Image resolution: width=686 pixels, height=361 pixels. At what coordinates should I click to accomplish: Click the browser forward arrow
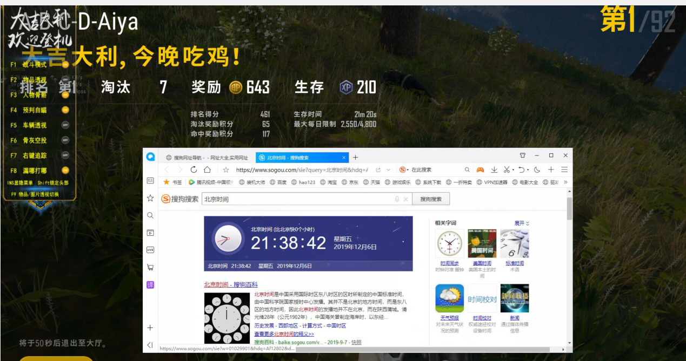click(180, 169)
